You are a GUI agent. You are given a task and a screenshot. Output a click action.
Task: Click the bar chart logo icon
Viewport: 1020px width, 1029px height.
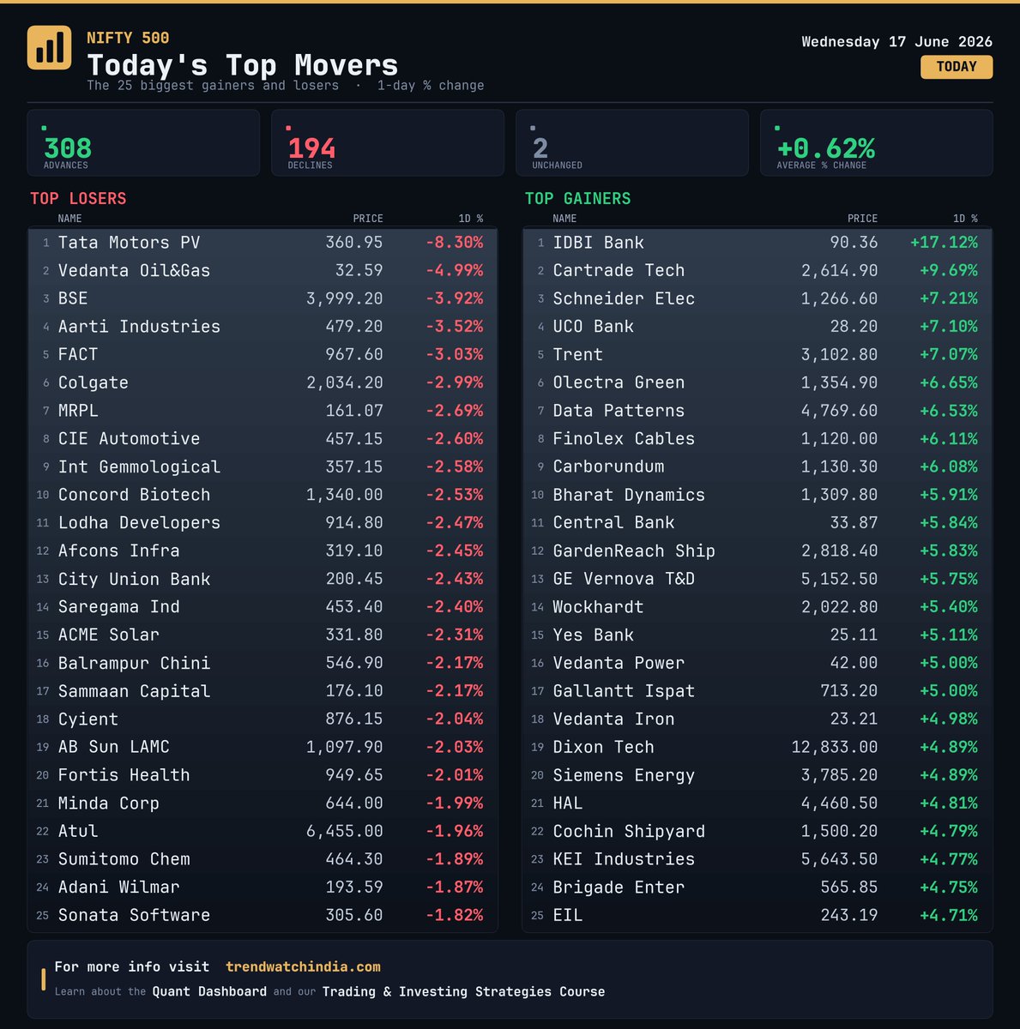click(50, 47)
